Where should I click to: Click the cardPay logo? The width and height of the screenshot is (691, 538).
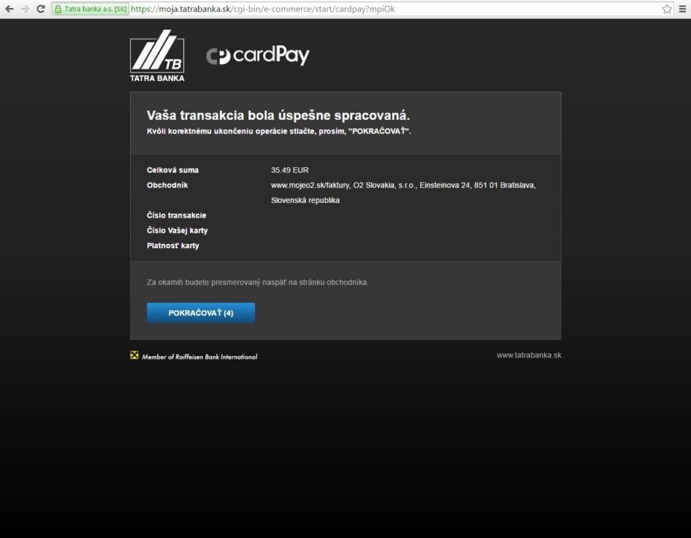[258, 55]
